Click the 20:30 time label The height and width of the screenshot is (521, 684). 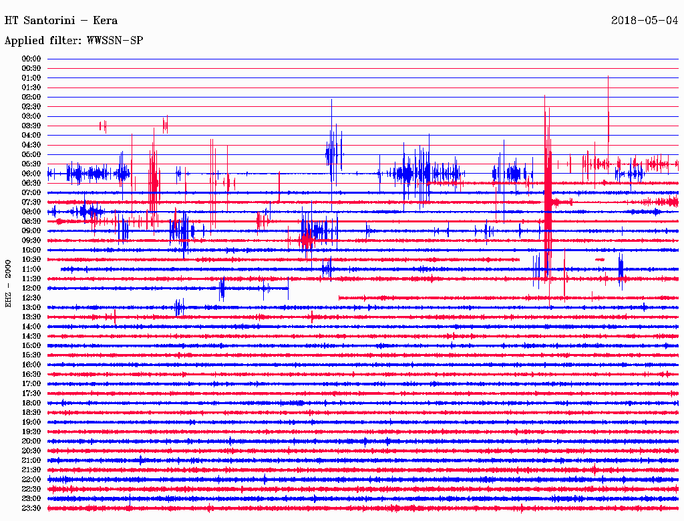31,451
